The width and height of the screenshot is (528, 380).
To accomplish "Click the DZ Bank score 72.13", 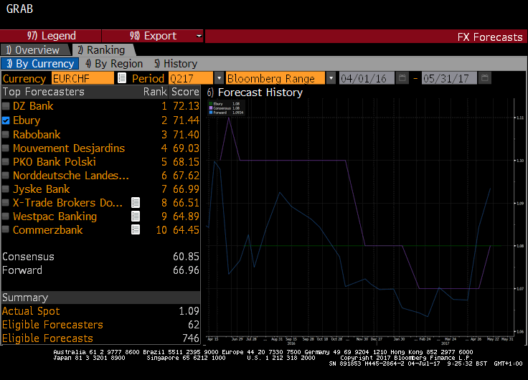I will pos(186,106).
